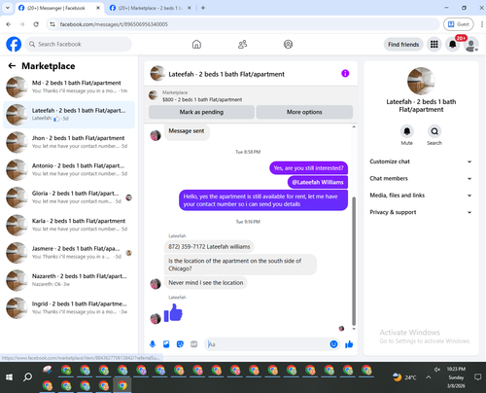Screen dimensions: 486x393
Task: Open the Windows Start menu
Action: coord(9,377)
